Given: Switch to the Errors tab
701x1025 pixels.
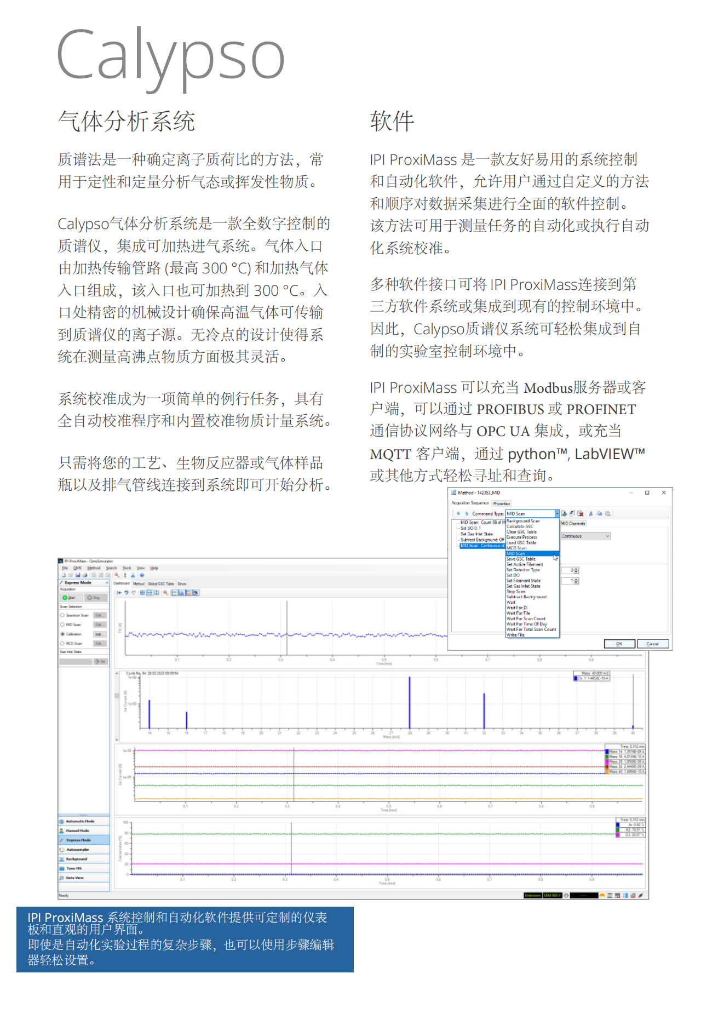Looking at the screenshot, I should point(182,584).
